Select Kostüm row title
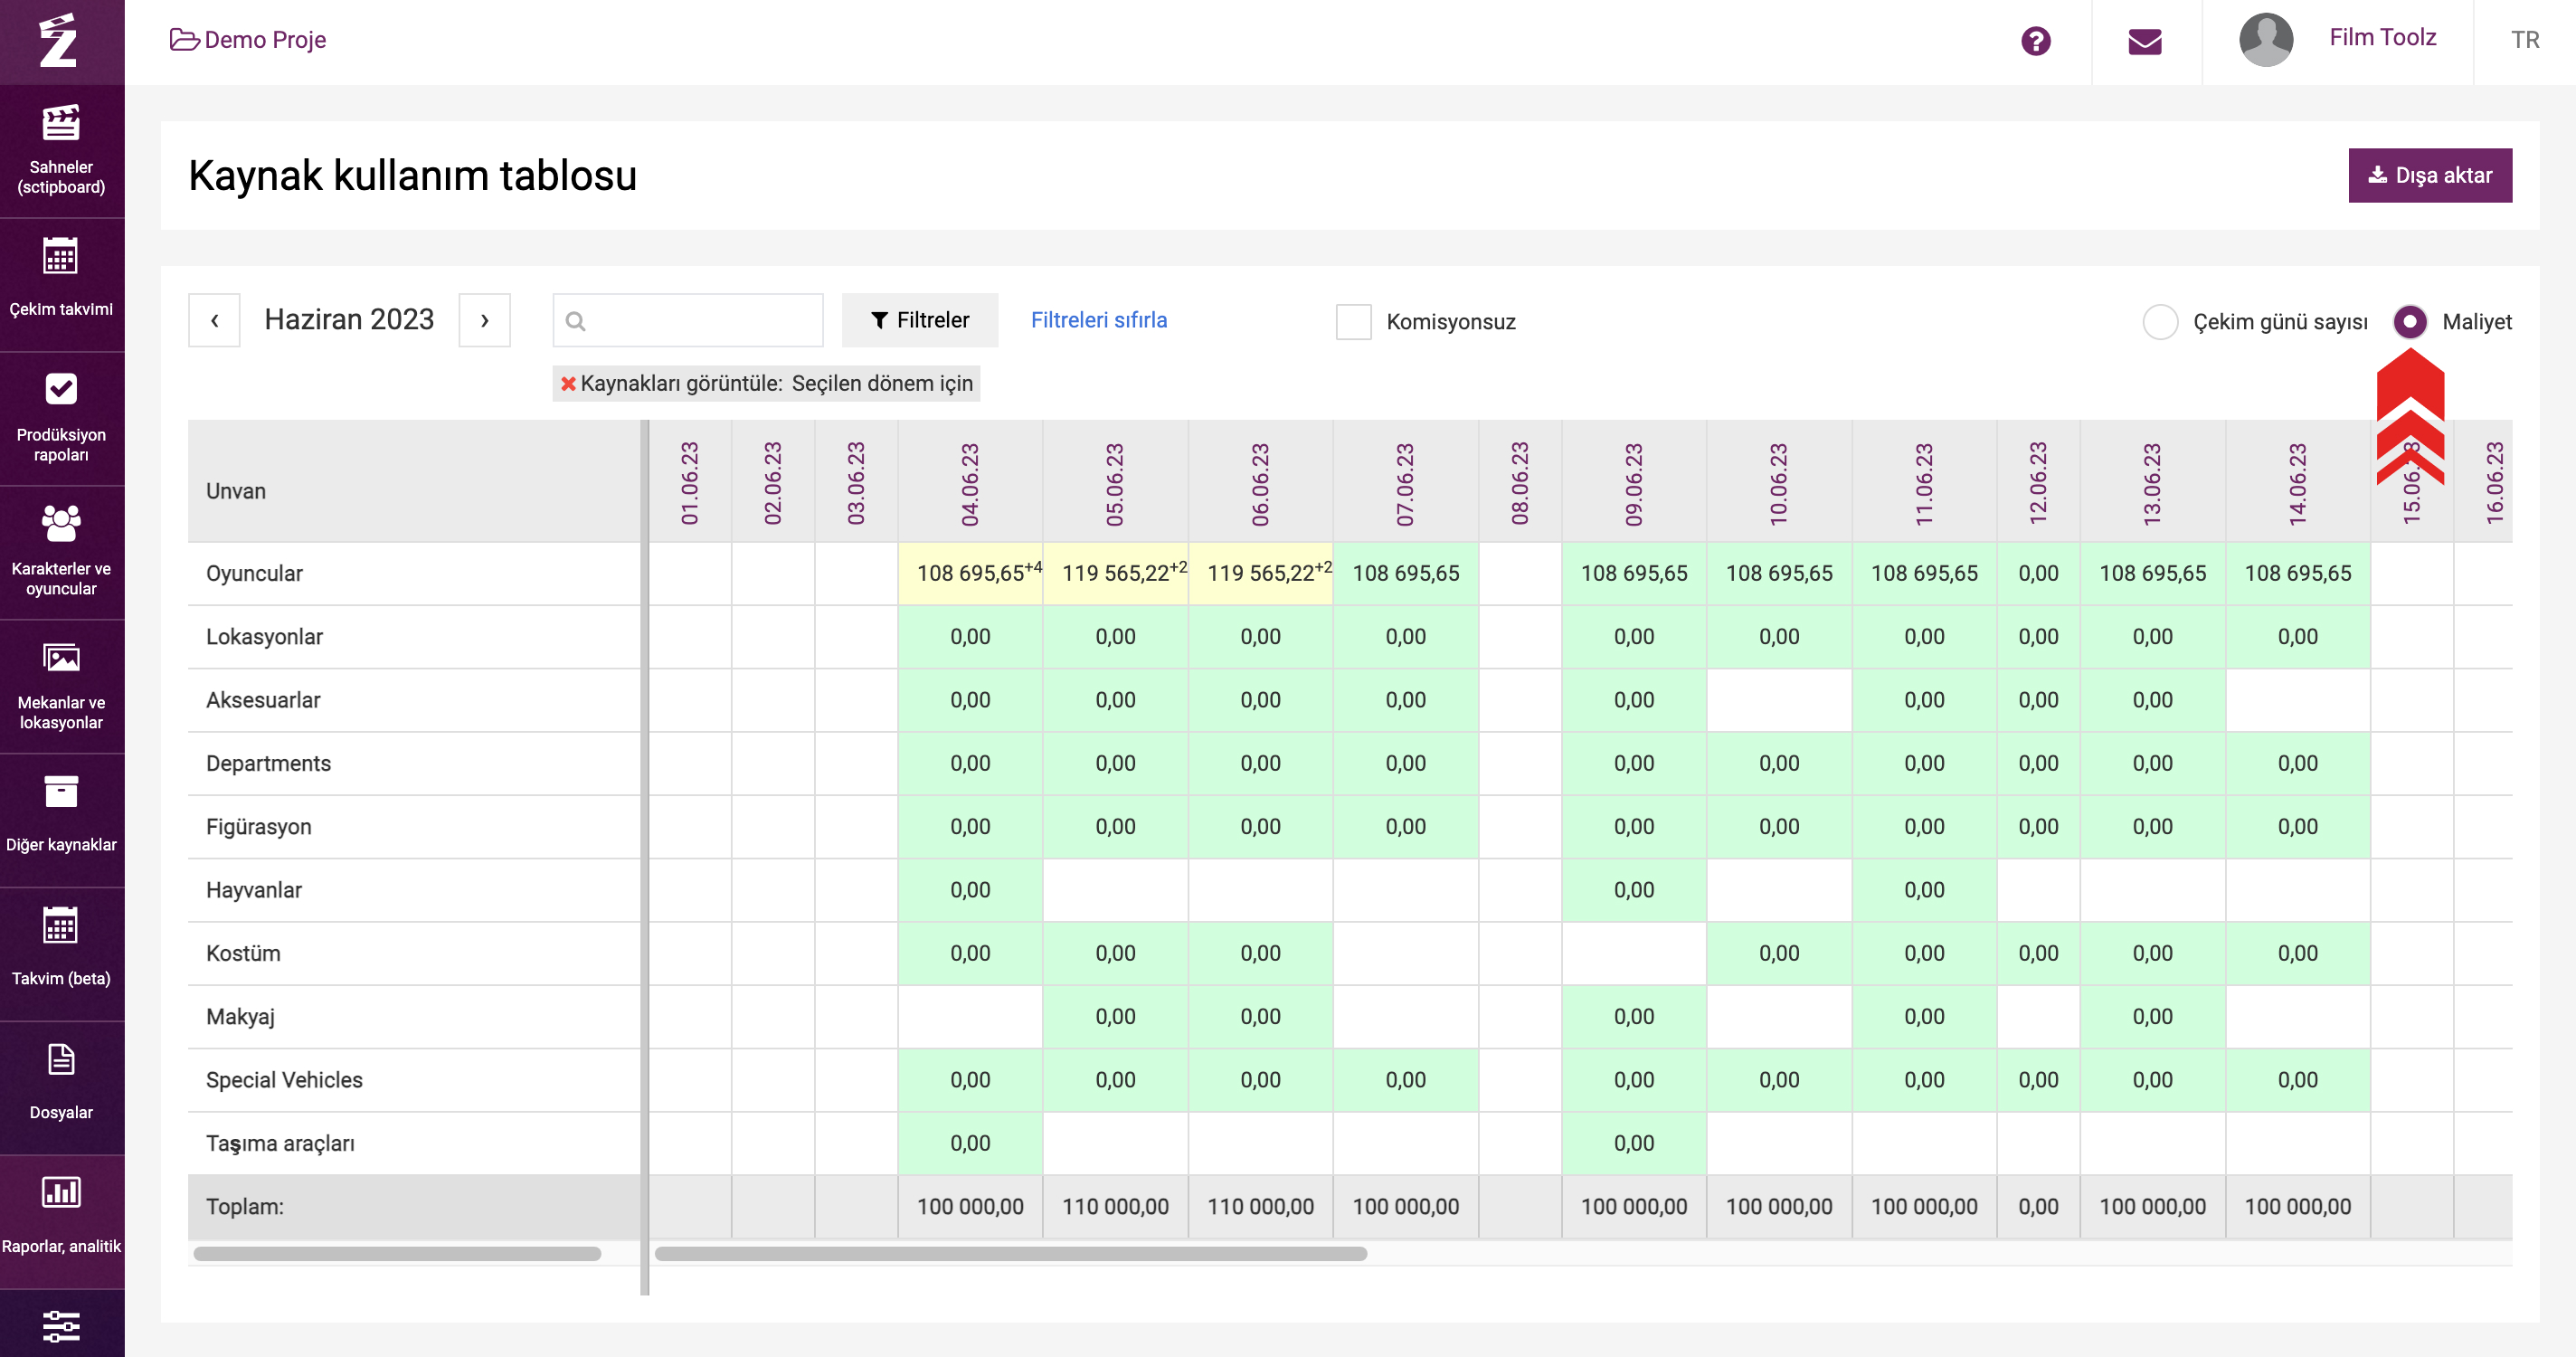 tap(243, 953)
